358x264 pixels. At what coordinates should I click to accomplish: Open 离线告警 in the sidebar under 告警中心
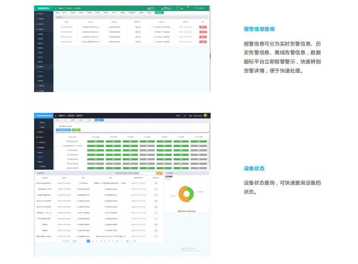[40, 81]
